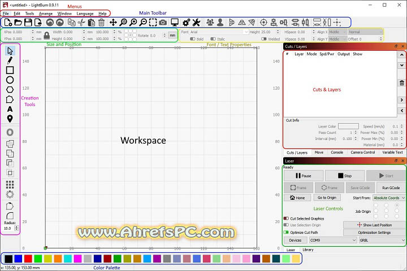Open the Language menu
The width and height of the screenshot is (407, 271).
click(x=85, y=14)
